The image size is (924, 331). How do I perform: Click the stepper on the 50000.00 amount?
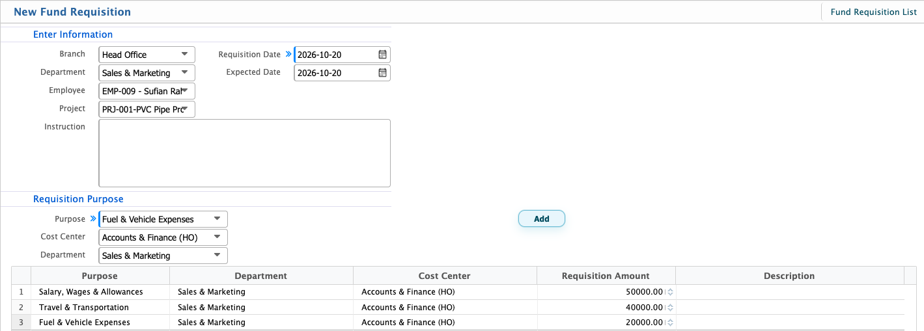point(670,292)
